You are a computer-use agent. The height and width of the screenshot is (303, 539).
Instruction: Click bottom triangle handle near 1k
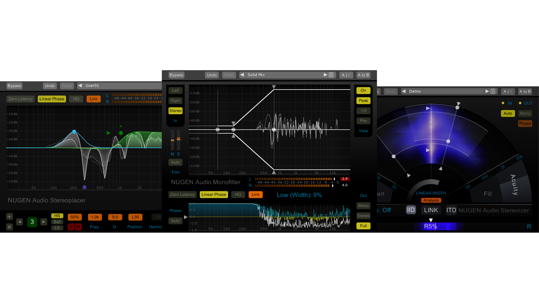click(274, 172)
